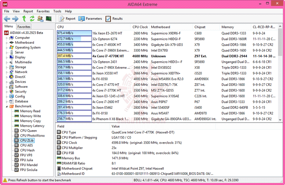285x185 pixels.
Task: Select the Multimedia speaker icon
Action: [x=11, y=62]
